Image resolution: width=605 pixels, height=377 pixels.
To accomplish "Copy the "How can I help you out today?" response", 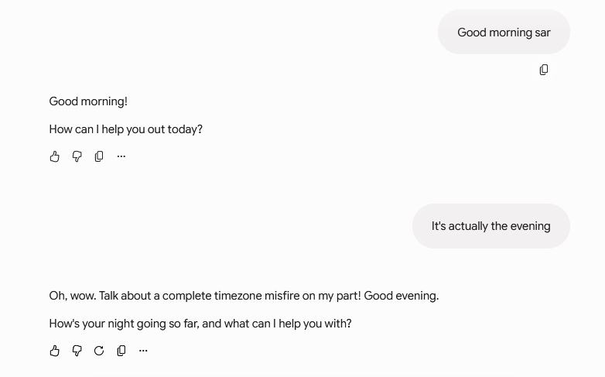I will [x=99, y=156].
